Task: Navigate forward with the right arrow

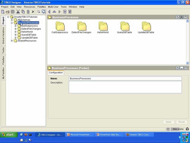Action: [59, 12]
